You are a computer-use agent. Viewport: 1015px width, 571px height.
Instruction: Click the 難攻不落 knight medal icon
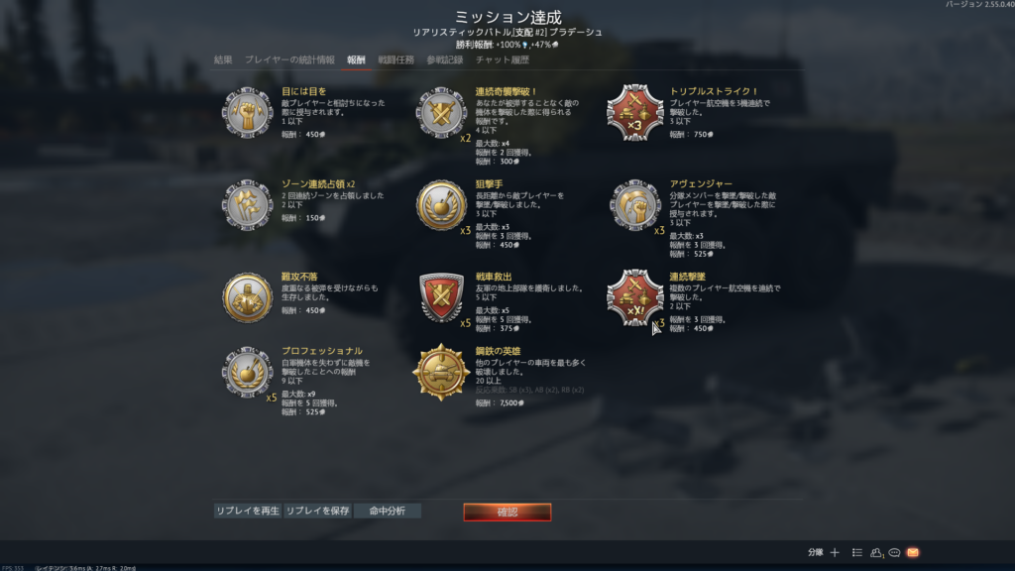tap(247, 297)
